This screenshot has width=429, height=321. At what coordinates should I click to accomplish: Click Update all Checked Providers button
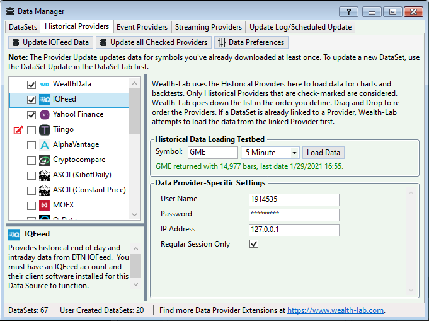click(x=154, y=42)
